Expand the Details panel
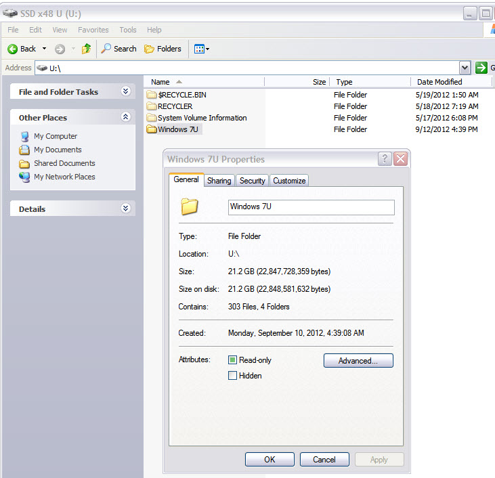 (126, 209)
